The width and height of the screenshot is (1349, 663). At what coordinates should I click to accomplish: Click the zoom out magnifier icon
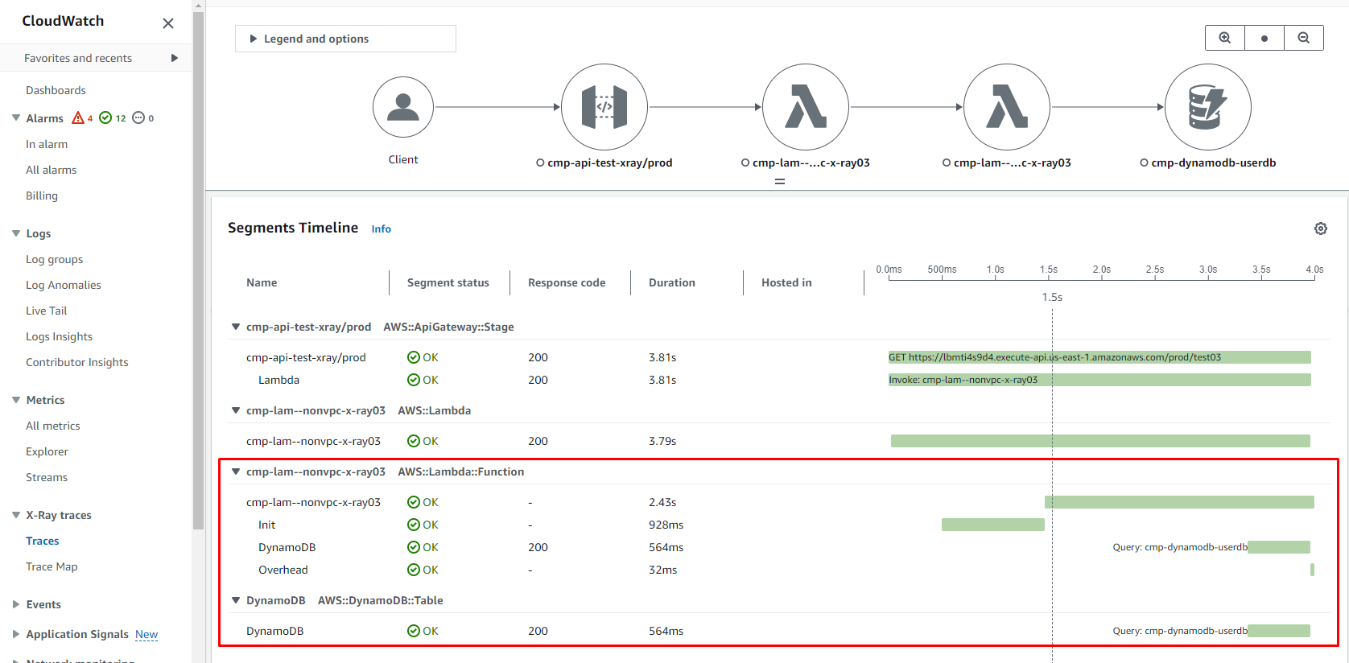(x=1303, y=38)
